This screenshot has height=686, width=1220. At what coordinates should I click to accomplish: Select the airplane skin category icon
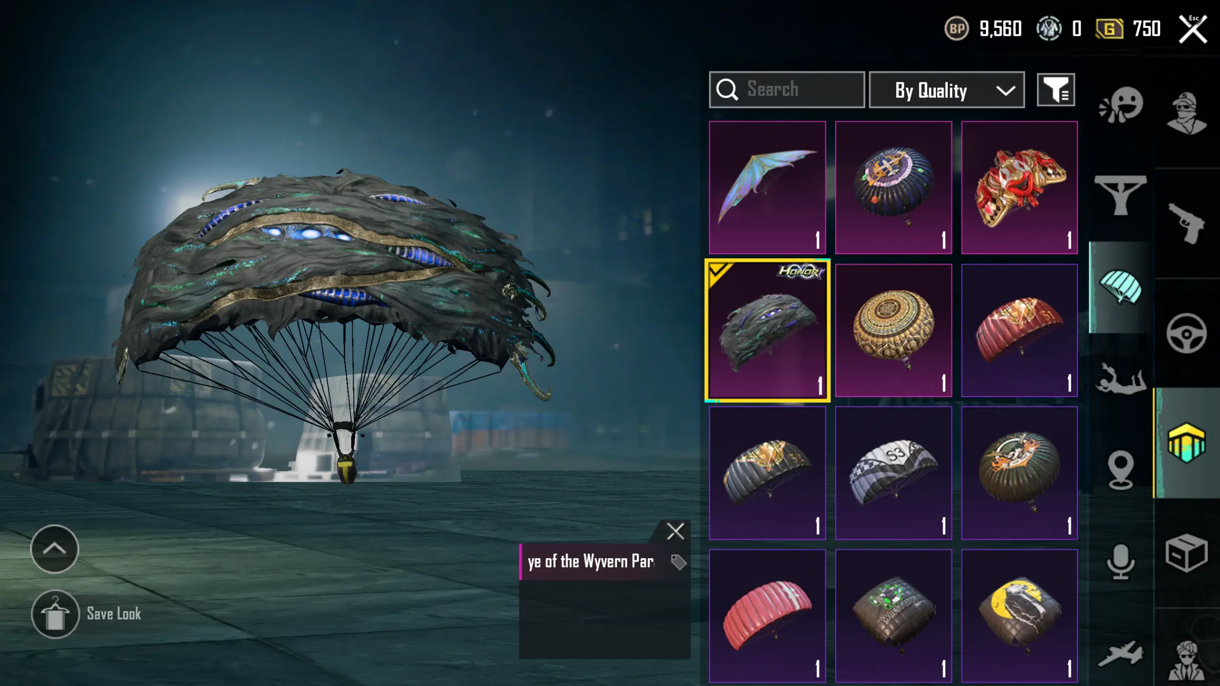(1121, 653)
